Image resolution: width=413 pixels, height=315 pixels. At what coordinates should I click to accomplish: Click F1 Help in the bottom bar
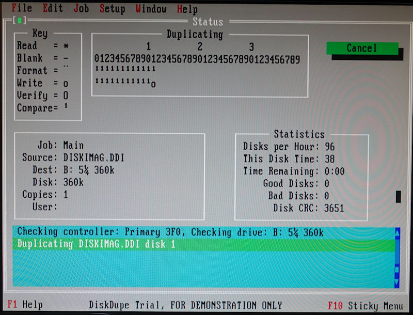click(x=26, y=305)
